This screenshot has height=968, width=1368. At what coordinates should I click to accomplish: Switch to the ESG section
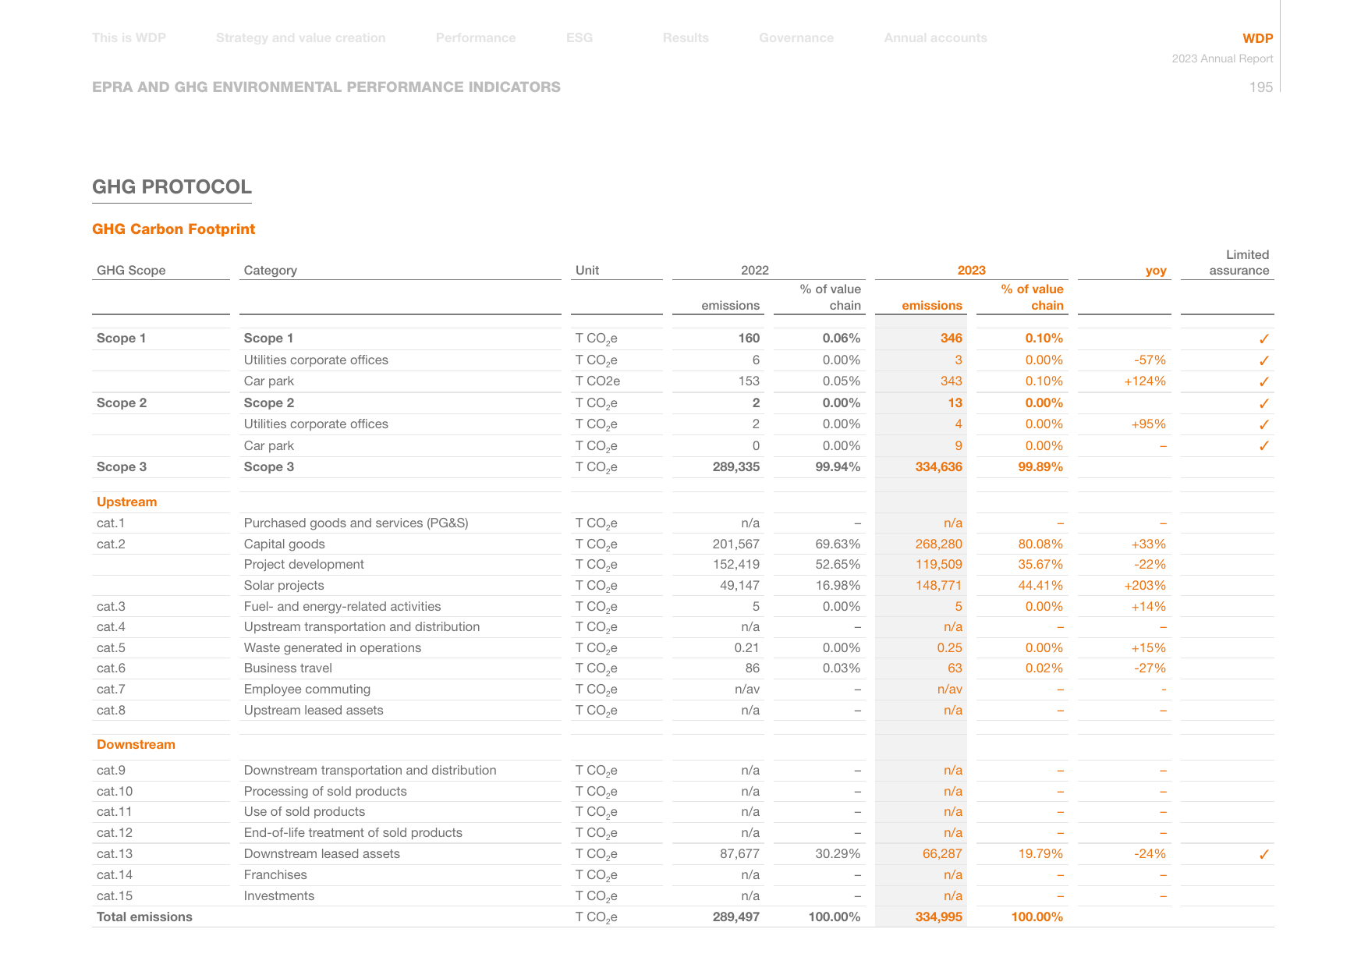[x=579, y=37]
